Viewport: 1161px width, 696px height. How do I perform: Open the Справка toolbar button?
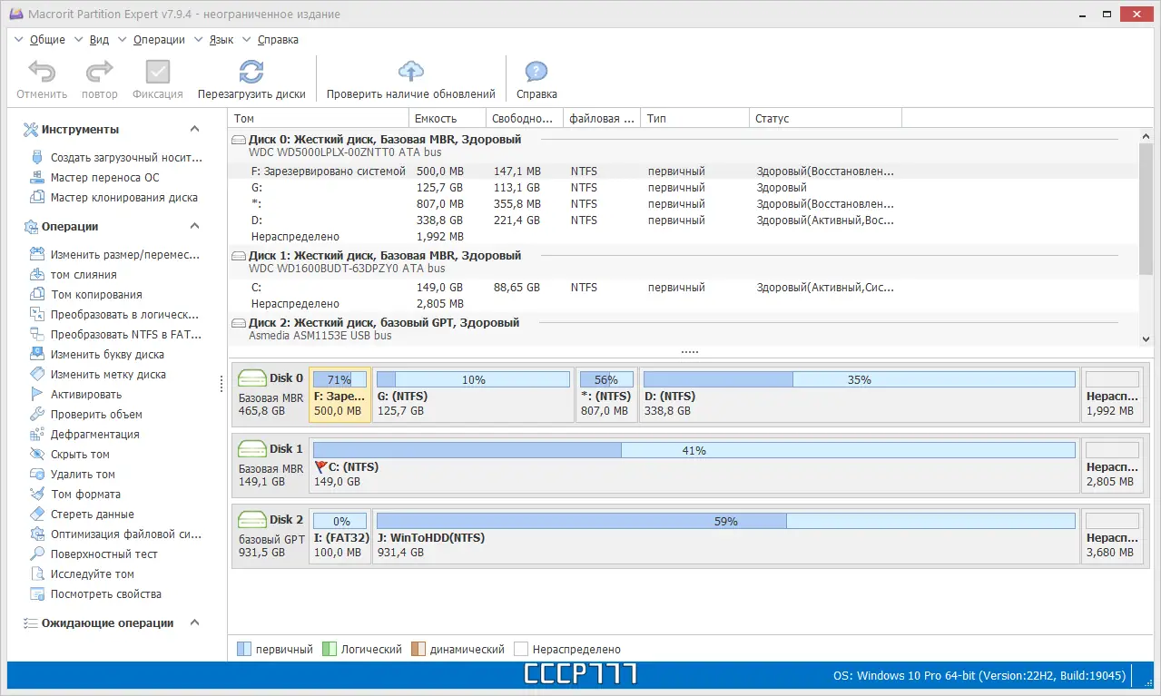point(536,78)
